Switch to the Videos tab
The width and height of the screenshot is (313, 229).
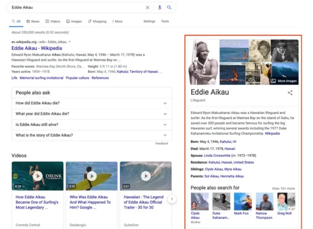[x=53, y=21]
